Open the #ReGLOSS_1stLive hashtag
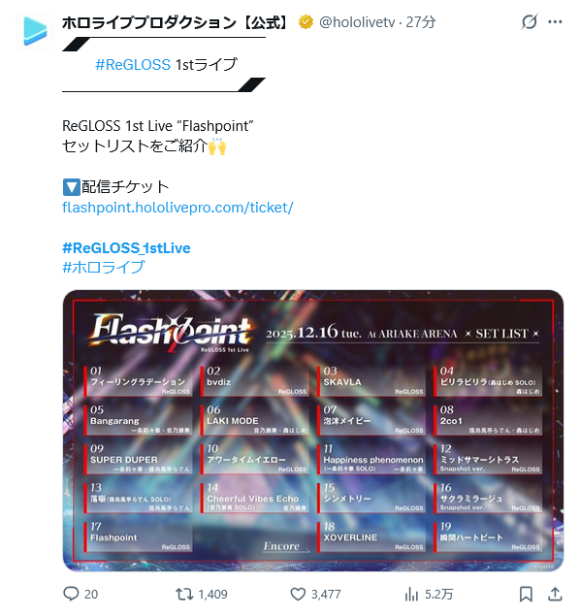Screen dimensions: 580x615 126,248
